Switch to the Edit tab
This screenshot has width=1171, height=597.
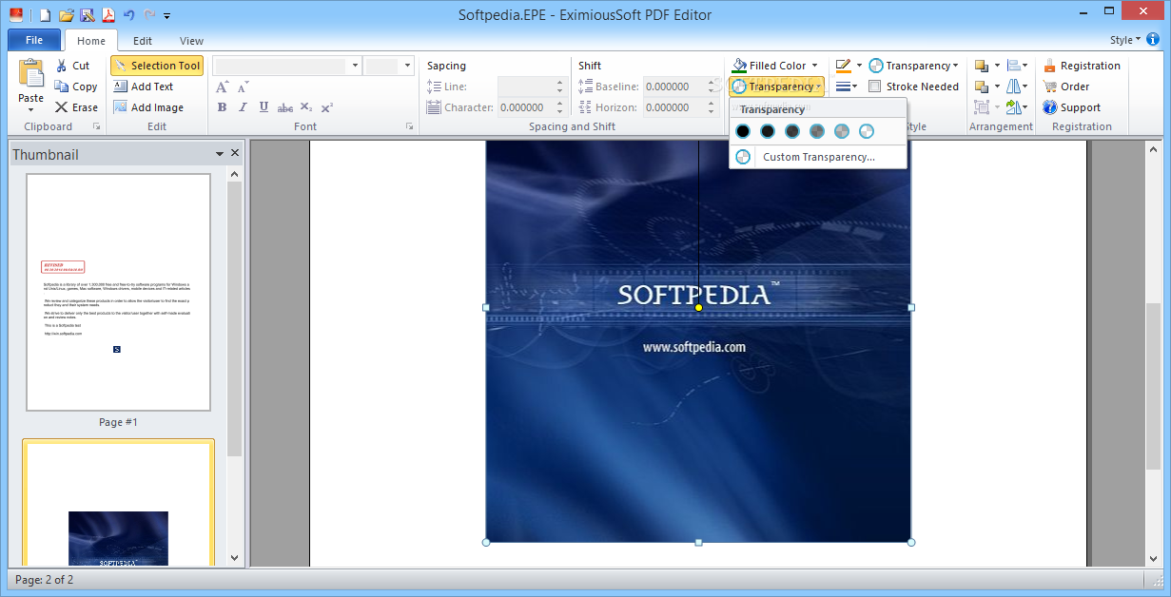(x=143, y=41)
